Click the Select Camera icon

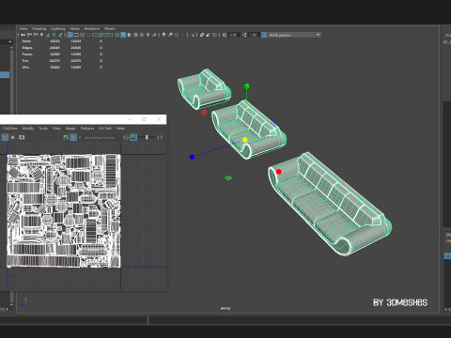(x=23, y=35)
